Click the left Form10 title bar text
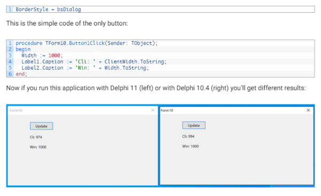Image resolution: width=321 pixels, height=196 pixels. [16, 110]
